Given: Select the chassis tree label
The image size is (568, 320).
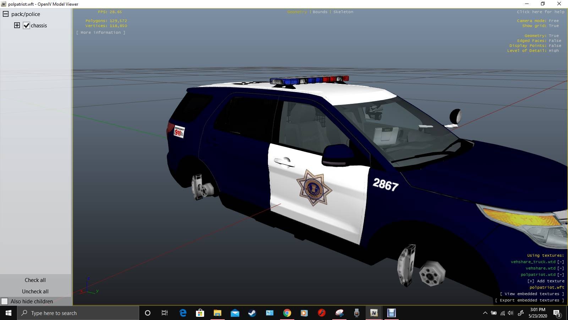Looking at the screenshot, I should [x=39, y=26].
